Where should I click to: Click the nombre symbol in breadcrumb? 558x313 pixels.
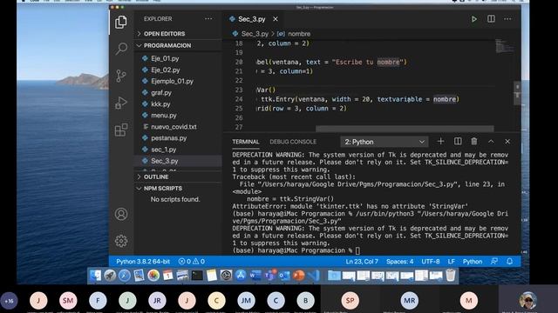click(x=299, y=34)
